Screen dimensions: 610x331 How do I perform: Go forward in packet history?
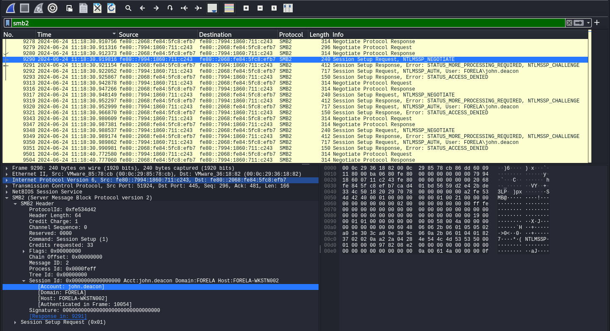[156, 8]
